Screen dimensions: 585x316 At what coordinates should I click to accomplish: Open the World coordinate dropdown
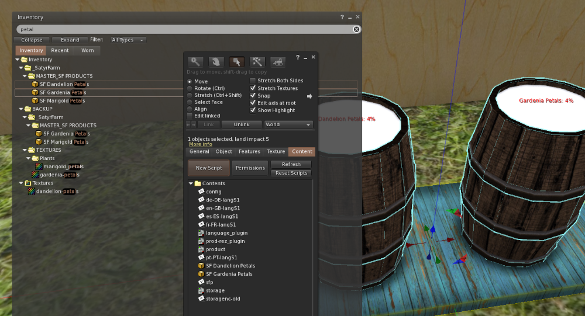(288, 124)
